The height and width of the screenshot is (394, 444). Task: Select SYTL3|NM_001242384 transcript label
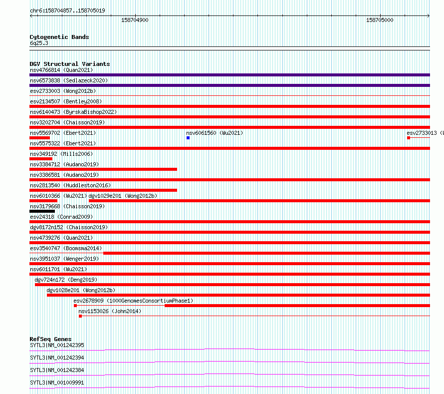click(x=57, y=370)
